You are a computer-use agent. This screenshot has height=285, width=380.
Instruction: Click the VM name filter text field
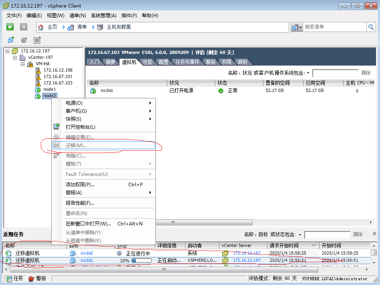pos(335,73)
